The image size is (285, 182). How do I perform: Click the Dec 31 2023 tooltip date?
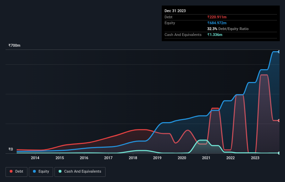pos(175,11)
